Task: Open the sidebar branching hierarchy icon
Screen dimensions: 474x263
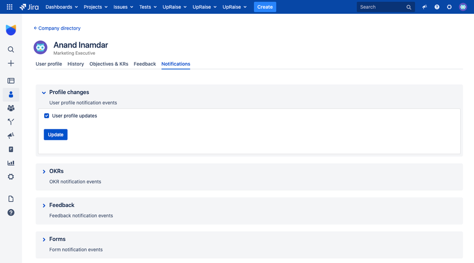Action: (x=11, y=122)
